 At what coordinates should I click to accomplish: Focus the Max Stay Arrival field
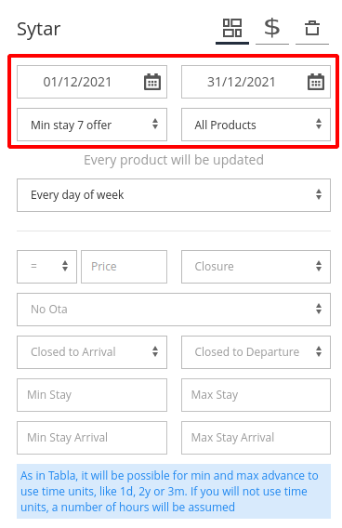256,438
